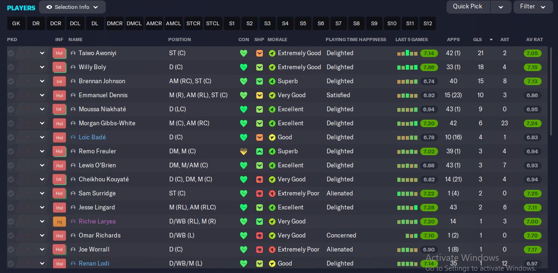Select the GK position tab
The image size is (558, 273).
(16, 23)
